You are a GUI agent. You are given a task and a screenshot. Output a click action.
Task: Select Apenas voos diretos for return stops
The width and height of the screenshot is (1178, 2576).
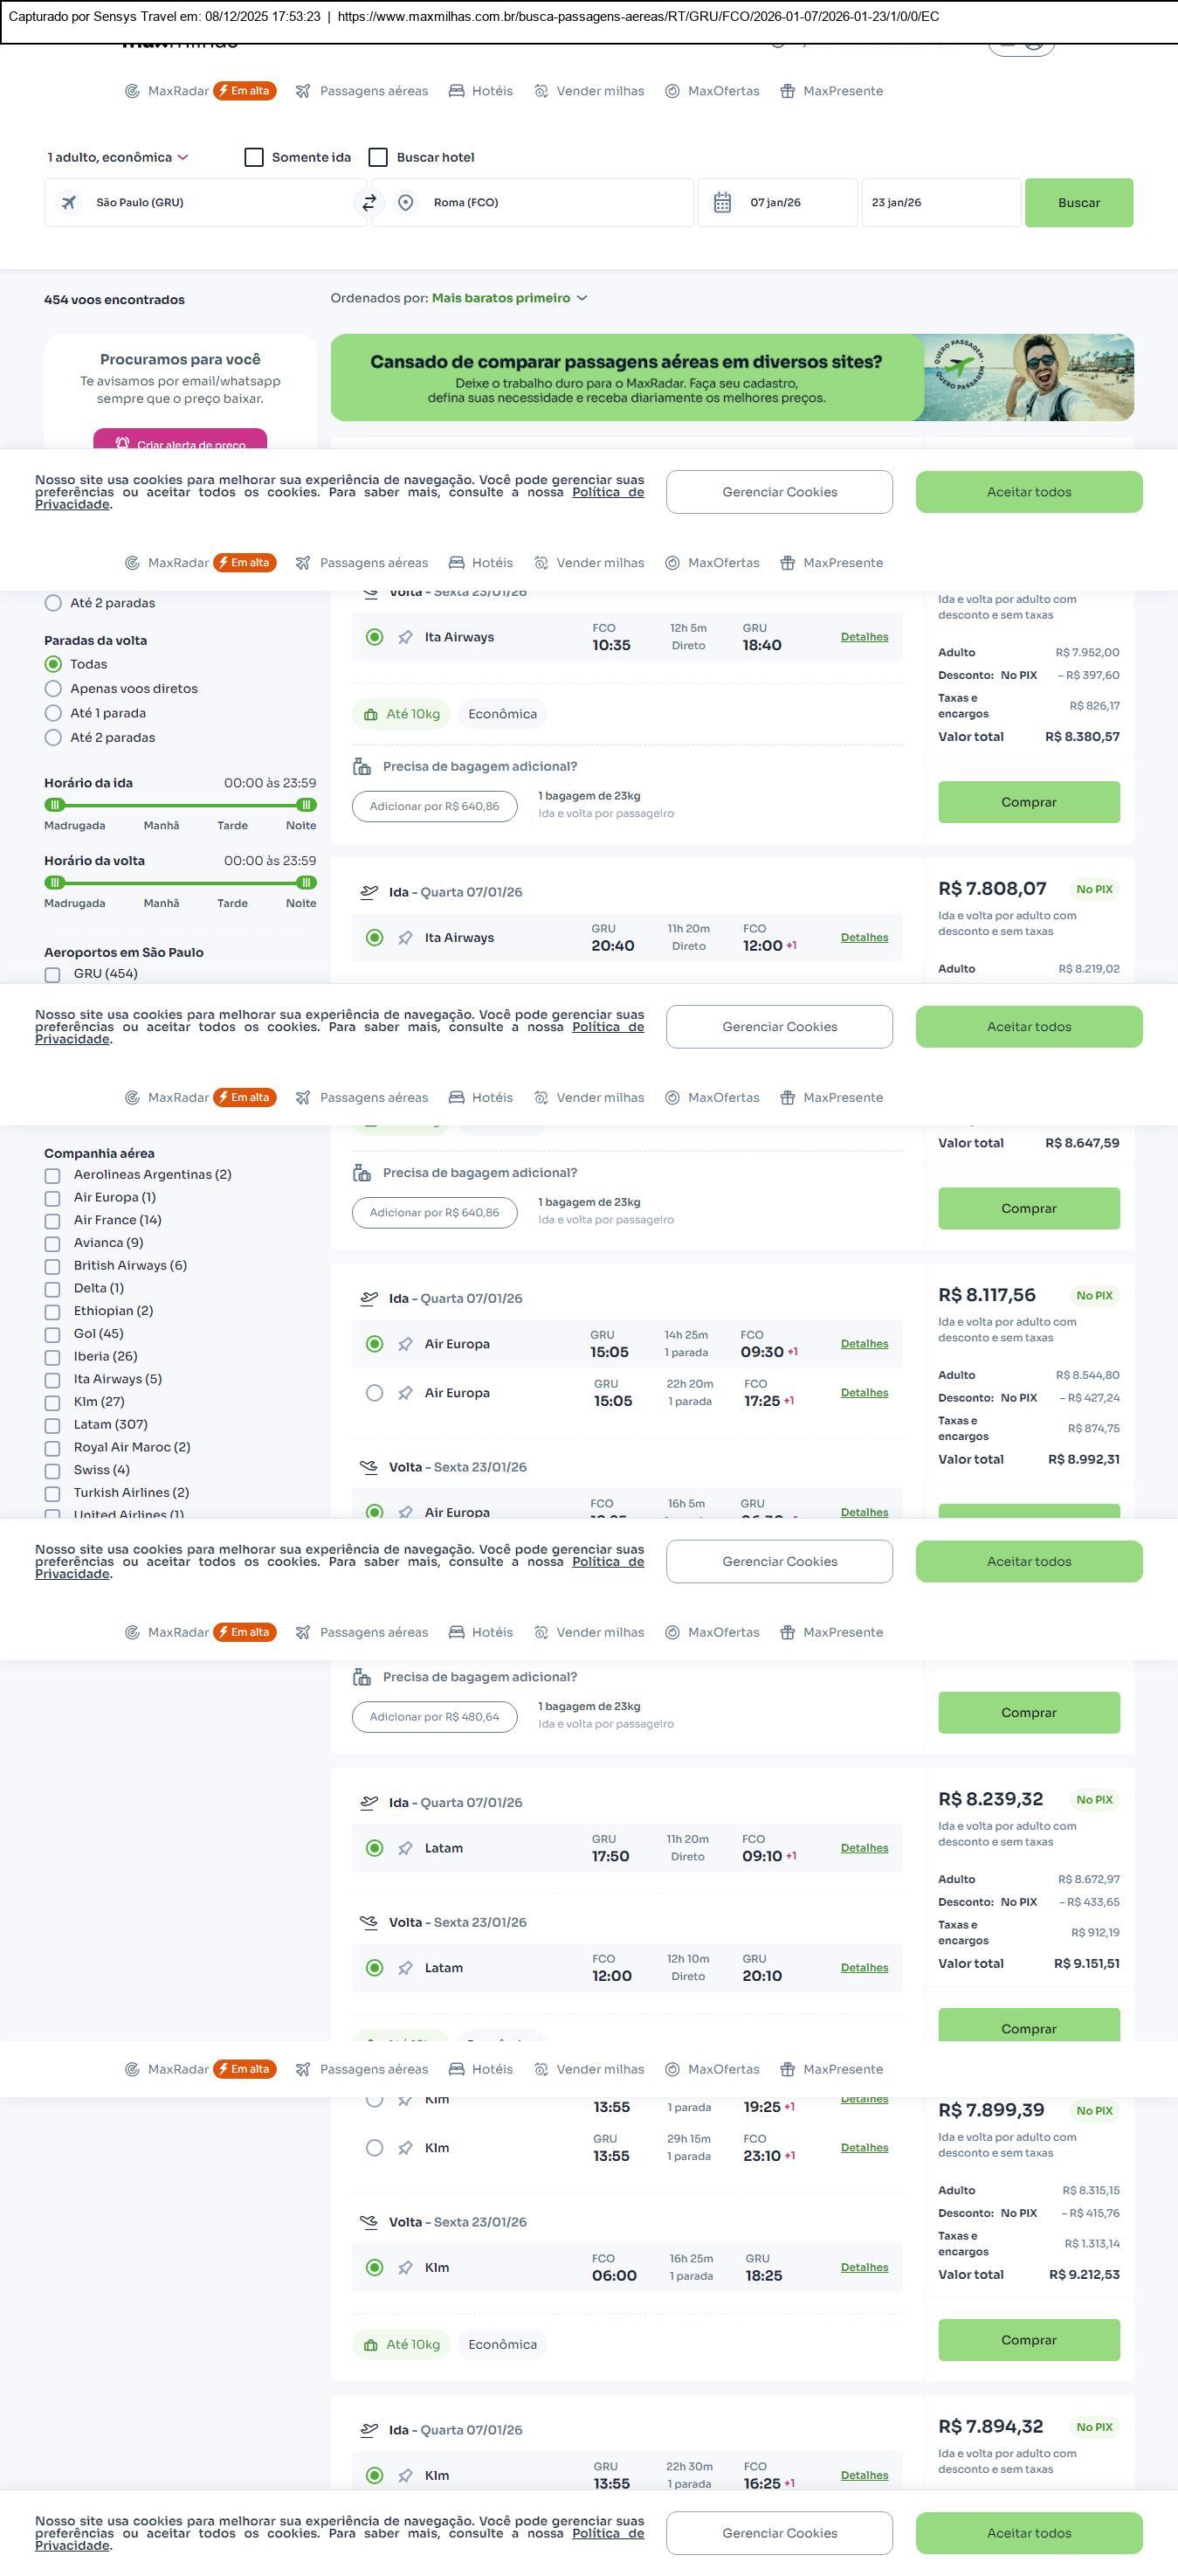pos(54,689)
